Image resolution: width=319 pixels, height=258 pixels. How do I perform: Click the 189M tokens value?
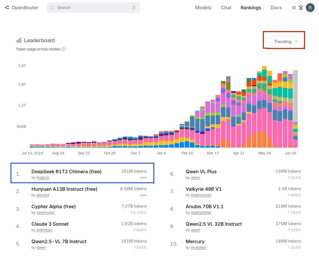coord(288,241)
